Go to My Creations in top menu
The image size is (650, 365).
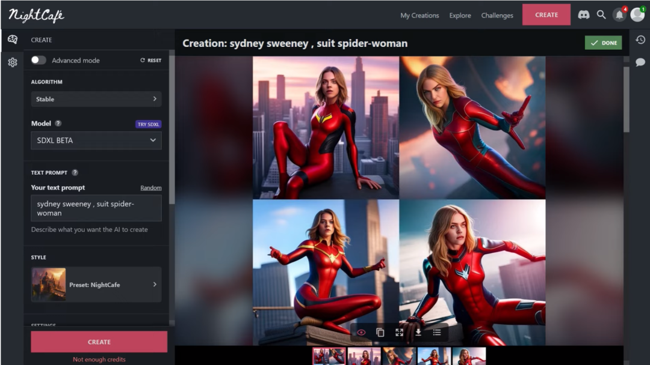[x=419, y=16]
